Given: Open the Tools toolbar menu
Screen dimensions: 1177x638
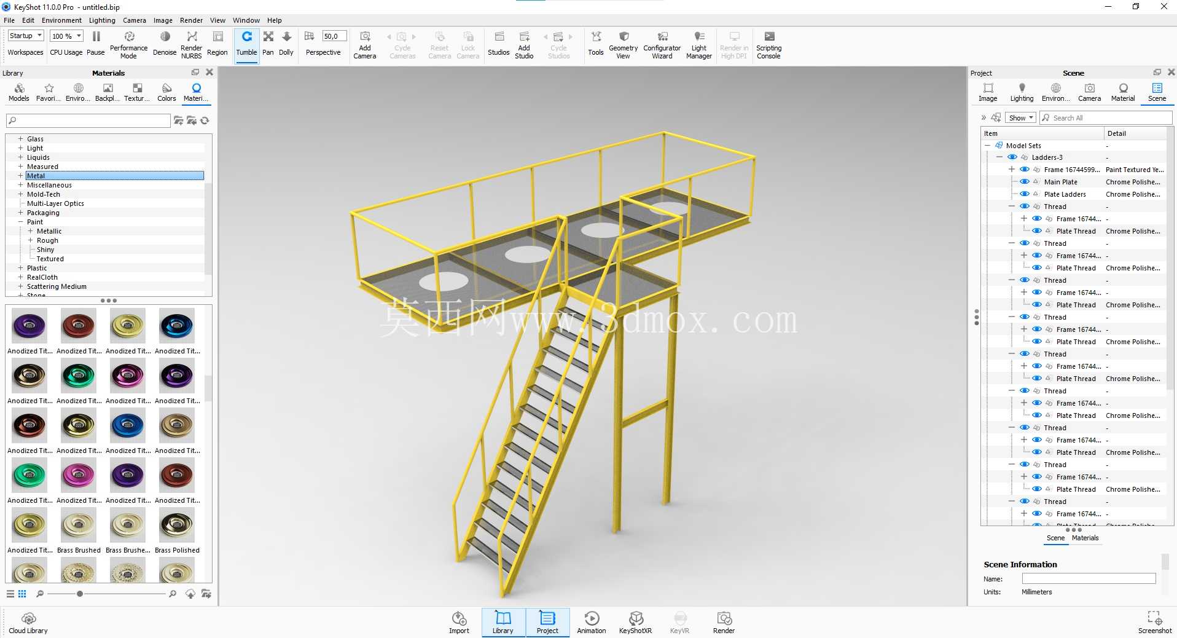Looking at the screenshot, I should [x=596, y=44].
